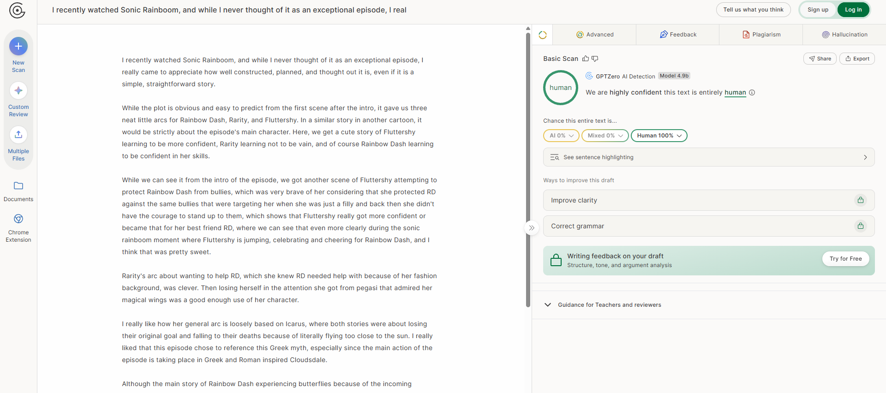Expand the AI 0% dropdown
The image size is (886, 393).
[x=561, y=136]
